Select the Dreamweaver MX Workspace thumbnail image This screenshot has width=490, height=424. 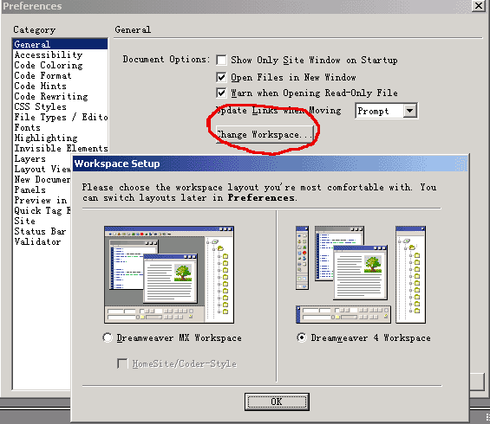click(169, 274)
